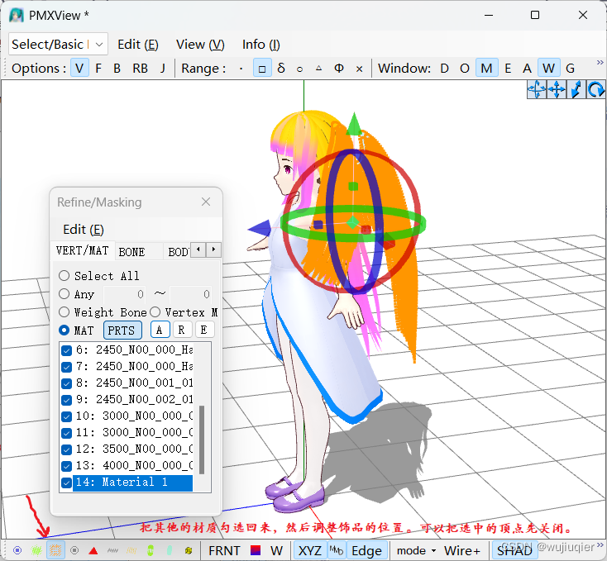Viewport: 607px width, 561px height.
Task: Click the A button beside PRTS
Action: click(160, 330)
